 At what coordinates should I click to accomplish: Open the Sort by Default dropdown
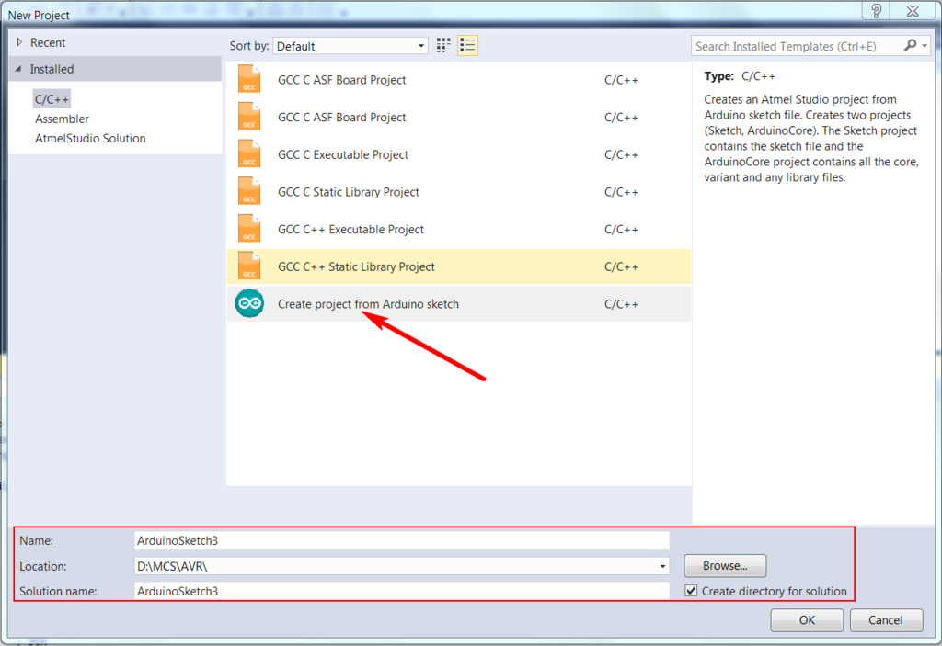point(350,46)
